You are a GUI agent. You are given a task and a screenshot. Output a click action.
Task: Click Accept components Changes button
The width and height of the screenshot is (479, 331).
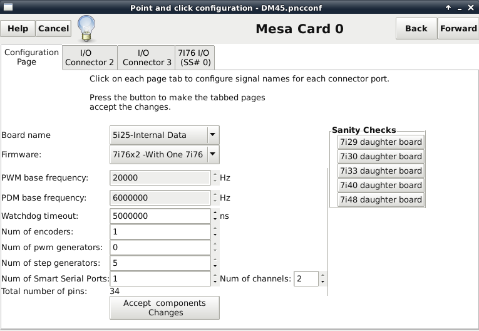pyautogui.click(x=164, y=308)
